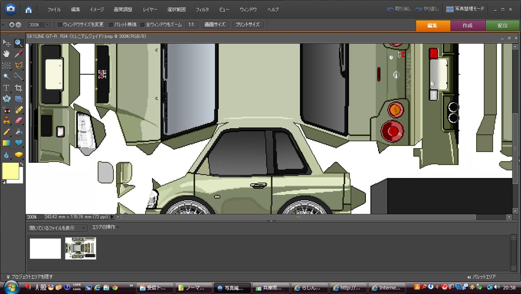Viewport: 521px width, 294px height.
Task: Click the horizontal canvas scrollbar
Action: [298, 217]
